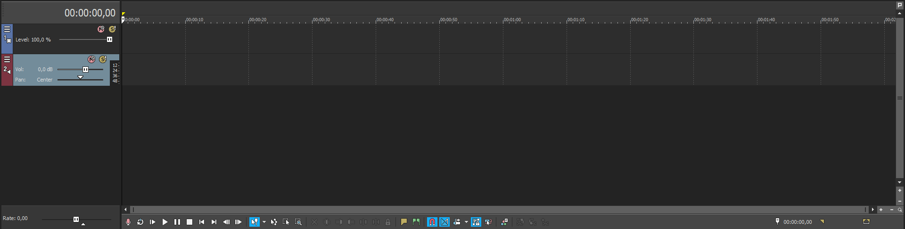Pause the playback

point(177,222)
